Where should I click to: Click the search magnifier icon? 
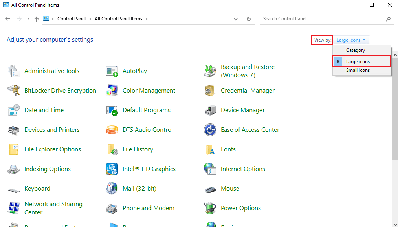click(x=388, y=19)
